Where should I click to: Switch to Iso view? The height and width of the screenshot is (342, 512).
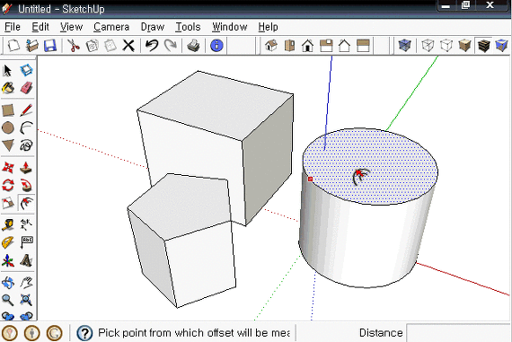point(271,46)
